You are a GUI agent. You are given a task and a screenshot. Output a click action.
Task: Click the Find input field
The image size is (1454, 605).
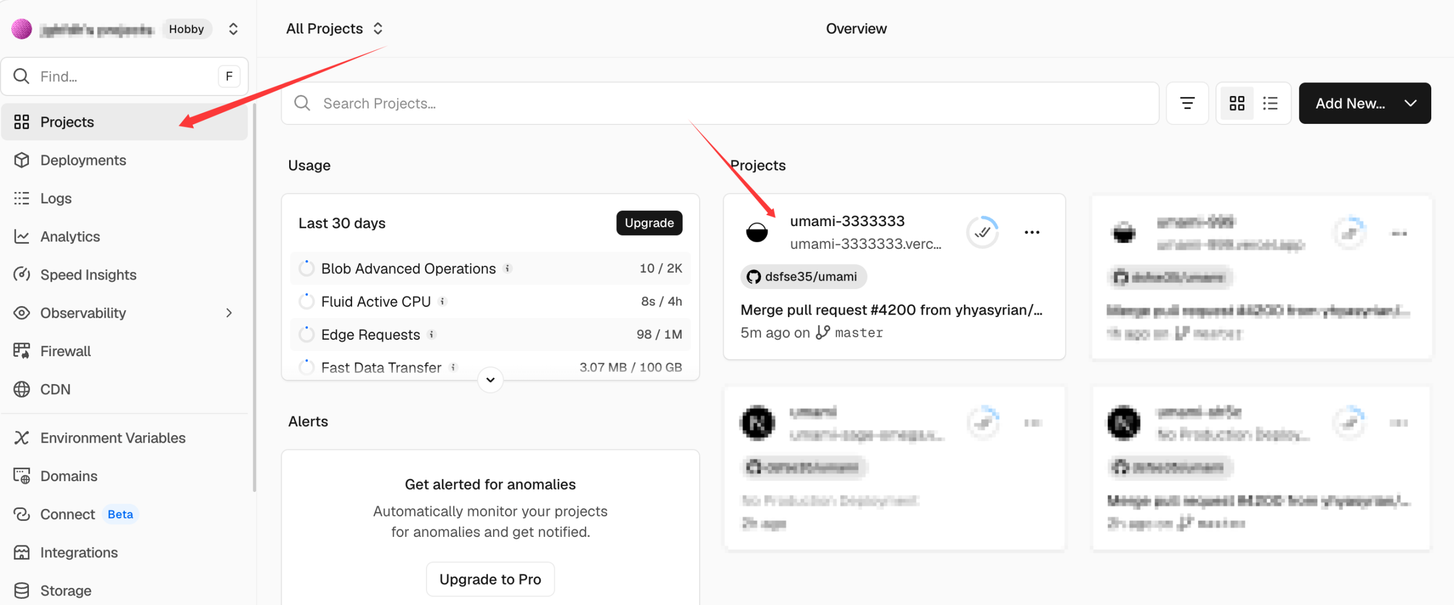[x=124, y=76]
